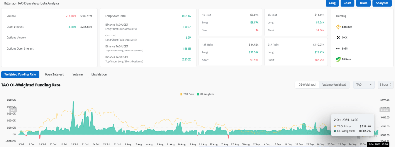Click the 24h Rekt long value $23.62K
The image size is (395, 147).
click(x=319, y=53)
